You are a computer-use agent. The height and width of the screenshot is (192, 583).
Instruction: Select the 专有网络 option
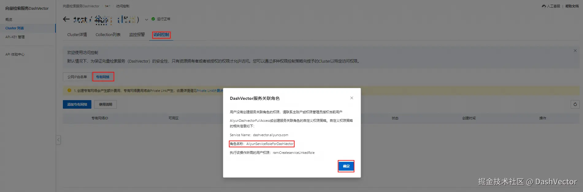click(103, 77)
